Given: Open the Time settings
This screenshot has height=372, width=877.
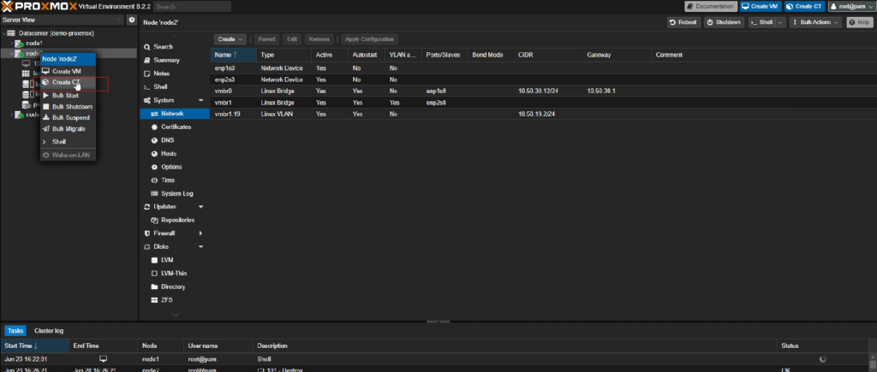Looking at the screenshot, I should pos(167,180).
